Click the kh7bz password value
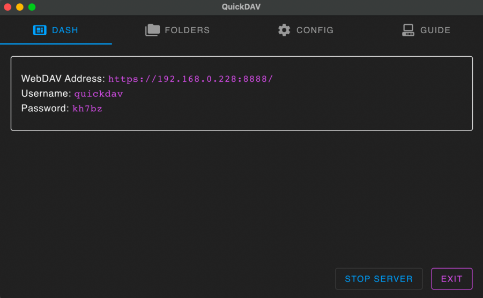Image resolution: width=483 pixels, height=298 pixels. pos(87,109)
